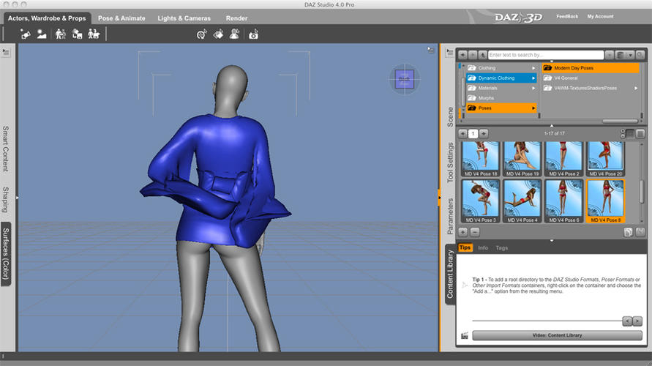Open the Shaping side tab

[6, 200]
